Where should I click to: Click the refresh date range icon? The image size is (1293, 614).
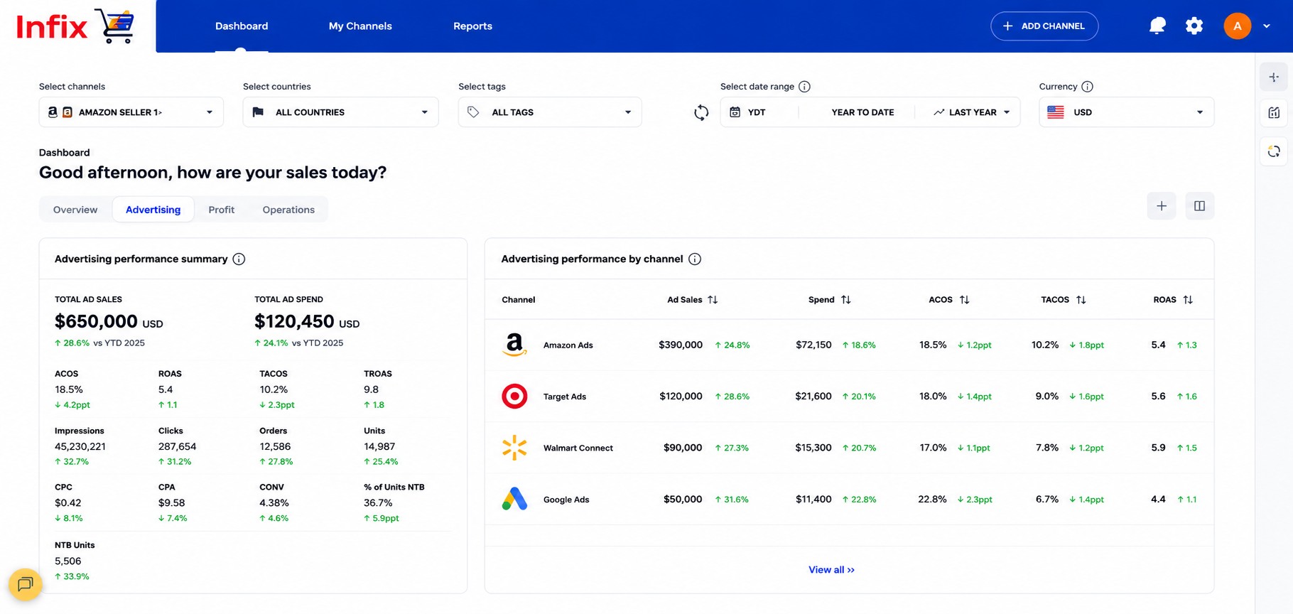701,112
